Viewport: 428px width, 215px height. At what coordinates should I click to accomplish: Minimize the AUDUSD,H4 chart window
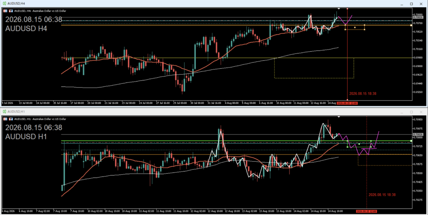402,4
